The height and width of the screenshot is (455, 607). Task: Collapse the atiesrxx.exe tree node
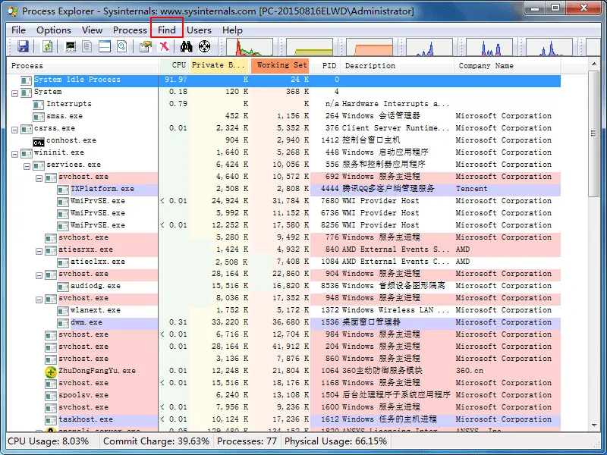39,252
